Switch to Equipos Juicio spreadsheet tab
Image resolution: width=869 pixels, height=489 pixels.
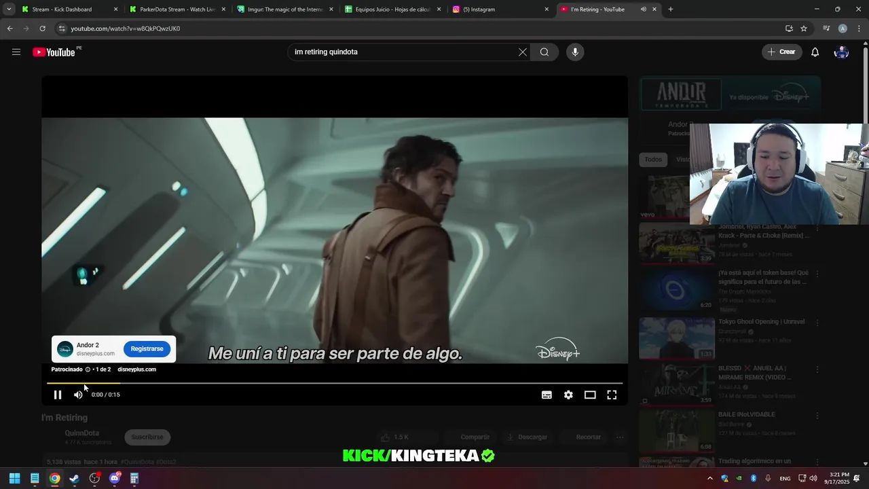click(x=393, y=10)
